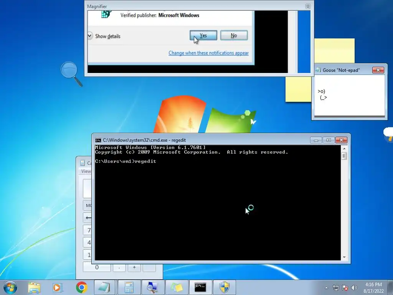Click the Calculator plus key
393x295 pixels.
point(134,267)
